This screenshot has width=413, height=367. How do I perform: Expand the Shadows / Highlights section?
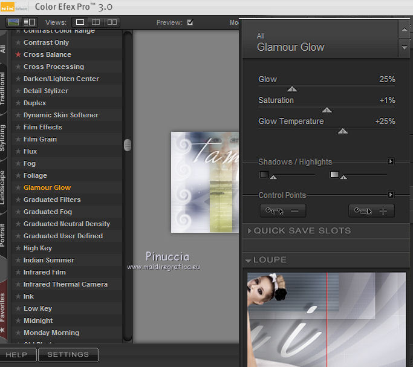point(391,161)
